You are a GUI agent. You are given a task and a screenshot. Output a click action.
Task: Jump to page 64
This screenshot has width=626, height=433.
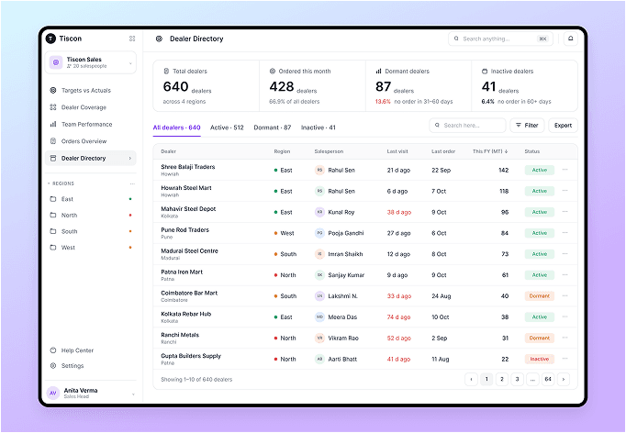[x=548, y=379]
